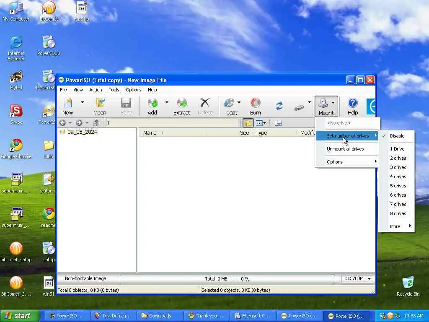Open Help via the question mark icon
429x322 pixels.
coord(353,106)
